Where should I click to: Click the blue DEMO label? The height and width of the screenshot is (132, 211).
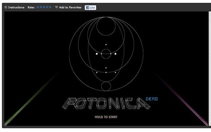click(152, 99)
